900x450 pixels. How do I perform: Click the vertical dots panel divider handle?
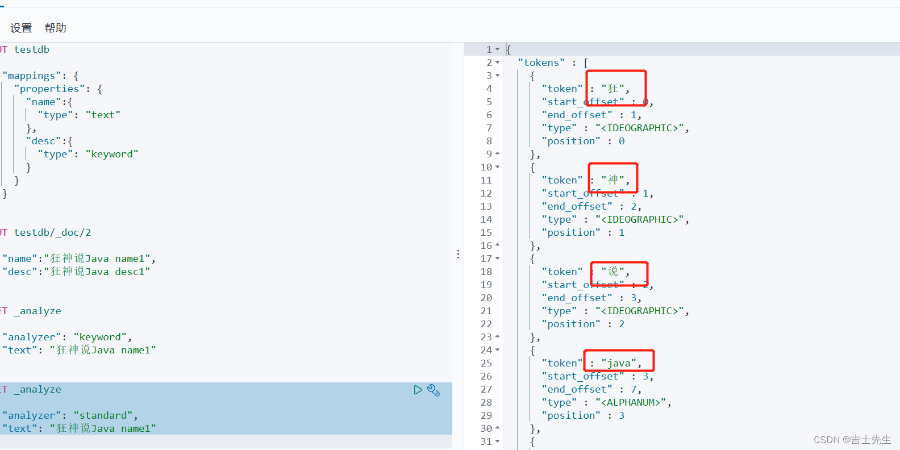pyautogui.click(x=458, y=254)
